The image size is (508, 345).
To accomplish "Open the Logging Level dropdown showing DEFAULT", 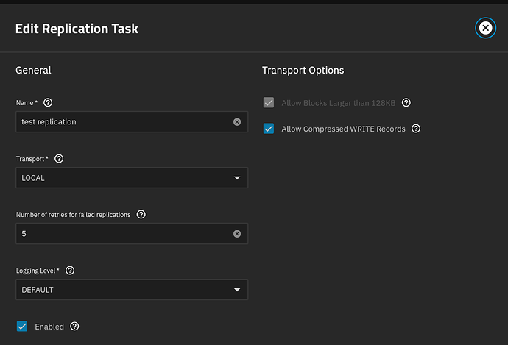I will [x=132, y=289].
